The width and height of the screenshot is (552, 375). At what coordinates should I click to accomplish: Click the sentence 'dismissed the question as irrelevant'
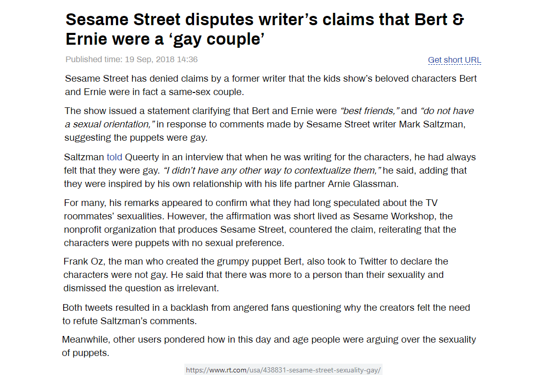pos(141,288)
